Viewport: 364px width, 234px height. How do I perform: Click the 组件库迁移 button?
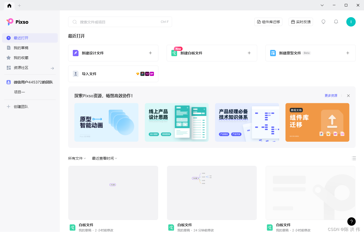click(x=268, y=22)
